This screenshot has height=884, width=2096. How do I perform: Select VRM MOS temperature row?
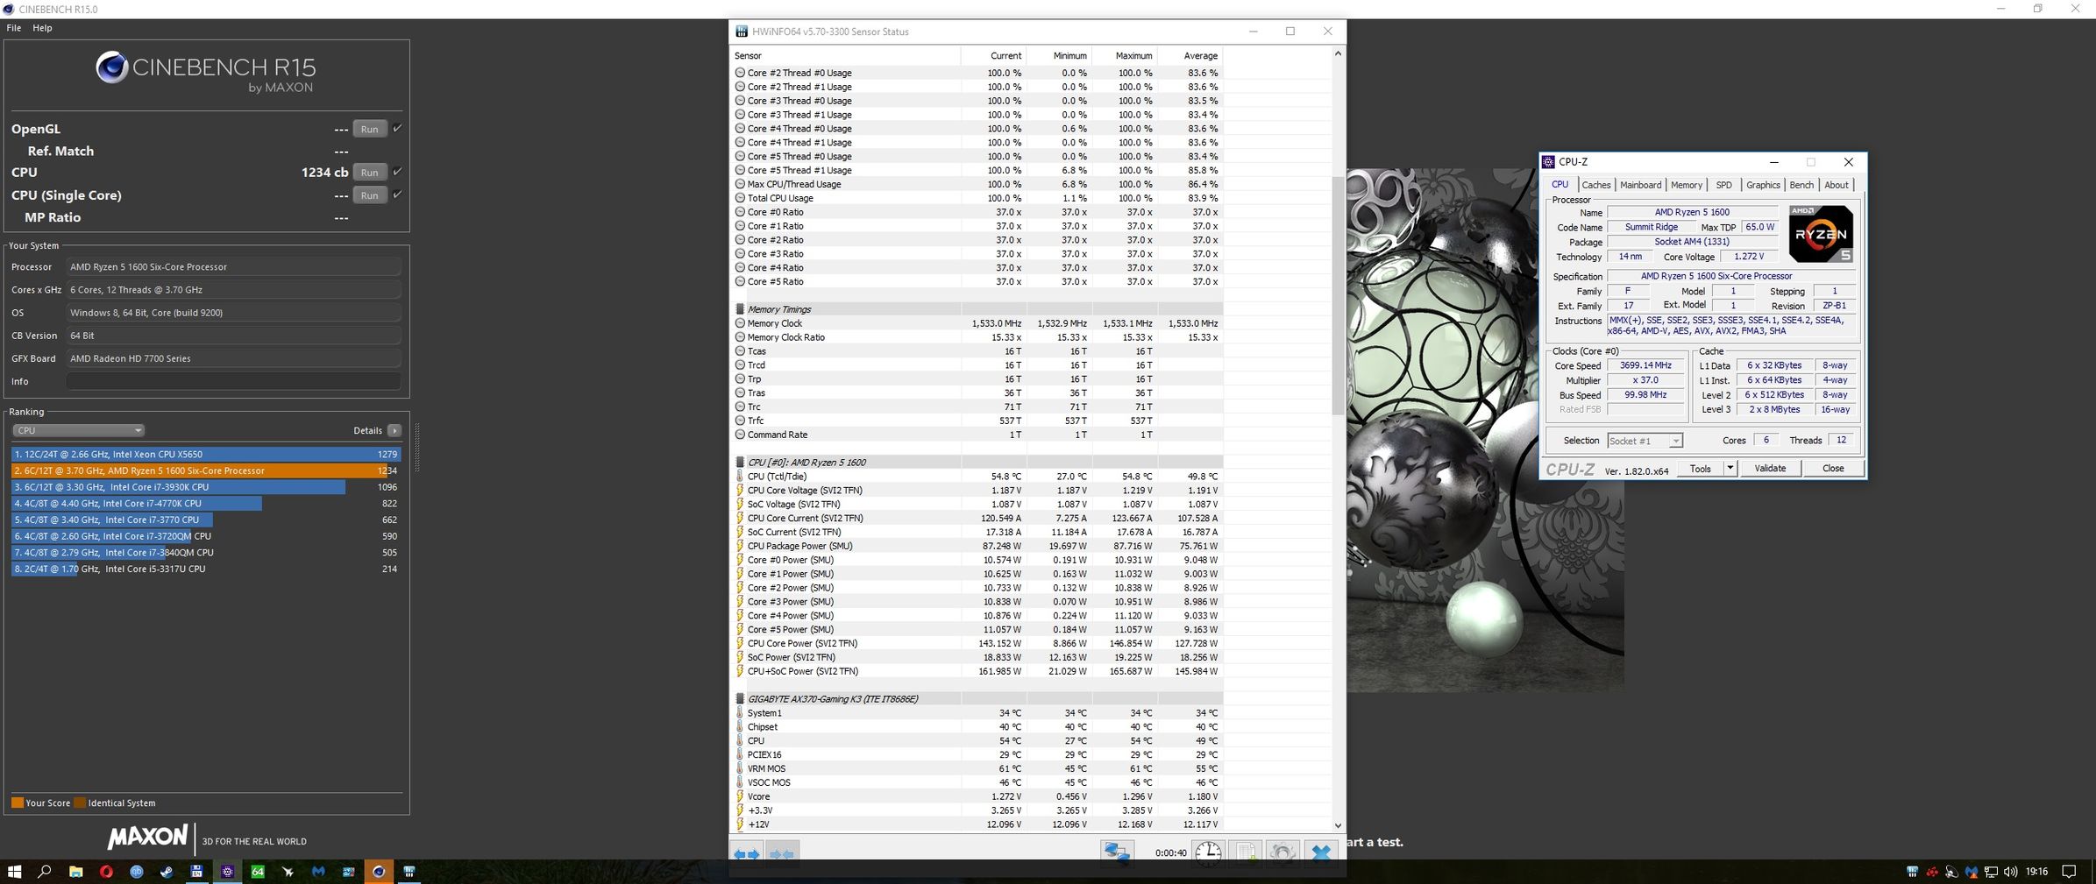pos(977,768)
